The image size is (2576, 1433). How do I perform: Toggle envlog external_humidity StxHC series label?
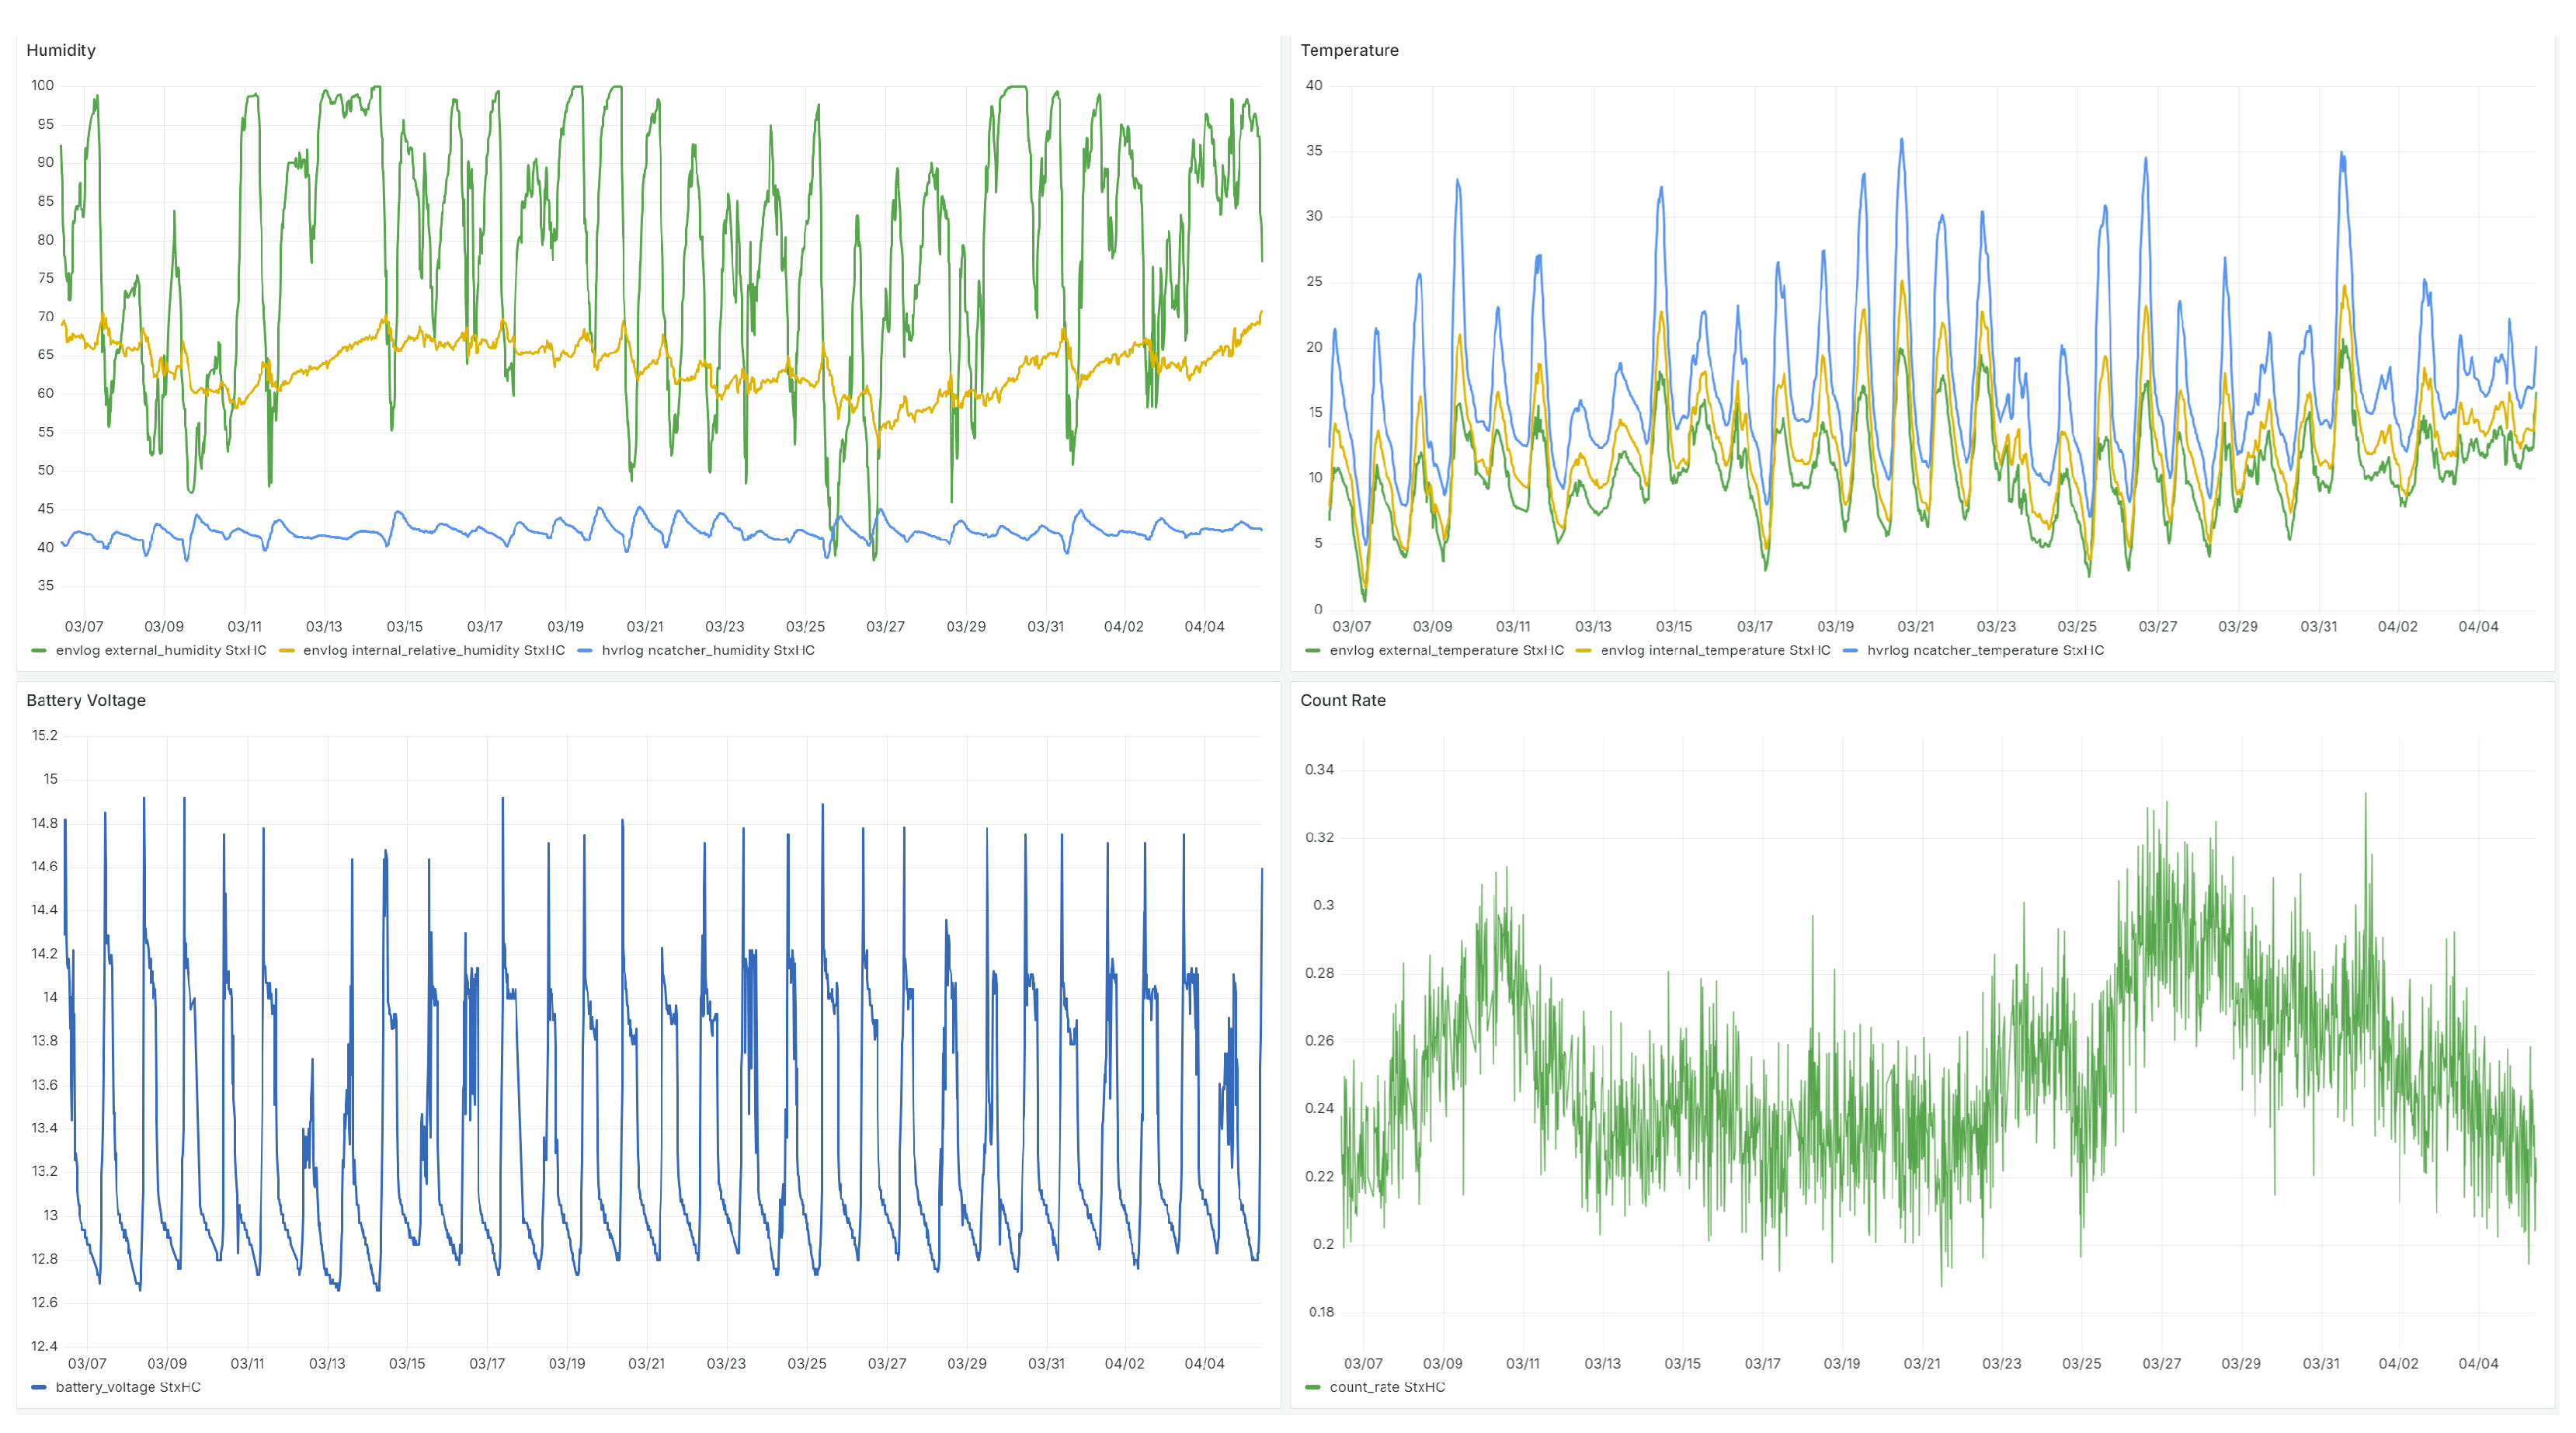coord(160,650)
